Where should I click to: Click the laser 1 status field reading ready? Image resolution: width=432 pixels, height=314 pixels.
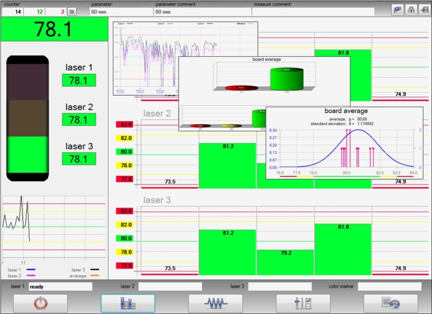tap(60, 286)
